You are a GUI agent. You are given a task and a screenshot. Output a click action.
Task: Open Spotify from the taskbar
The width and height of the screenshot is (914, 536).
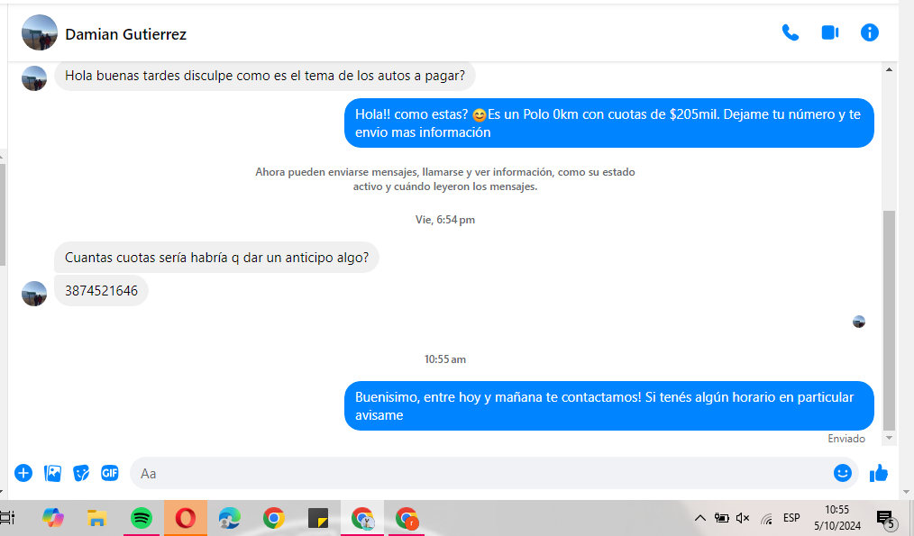(x=141, y=518)
